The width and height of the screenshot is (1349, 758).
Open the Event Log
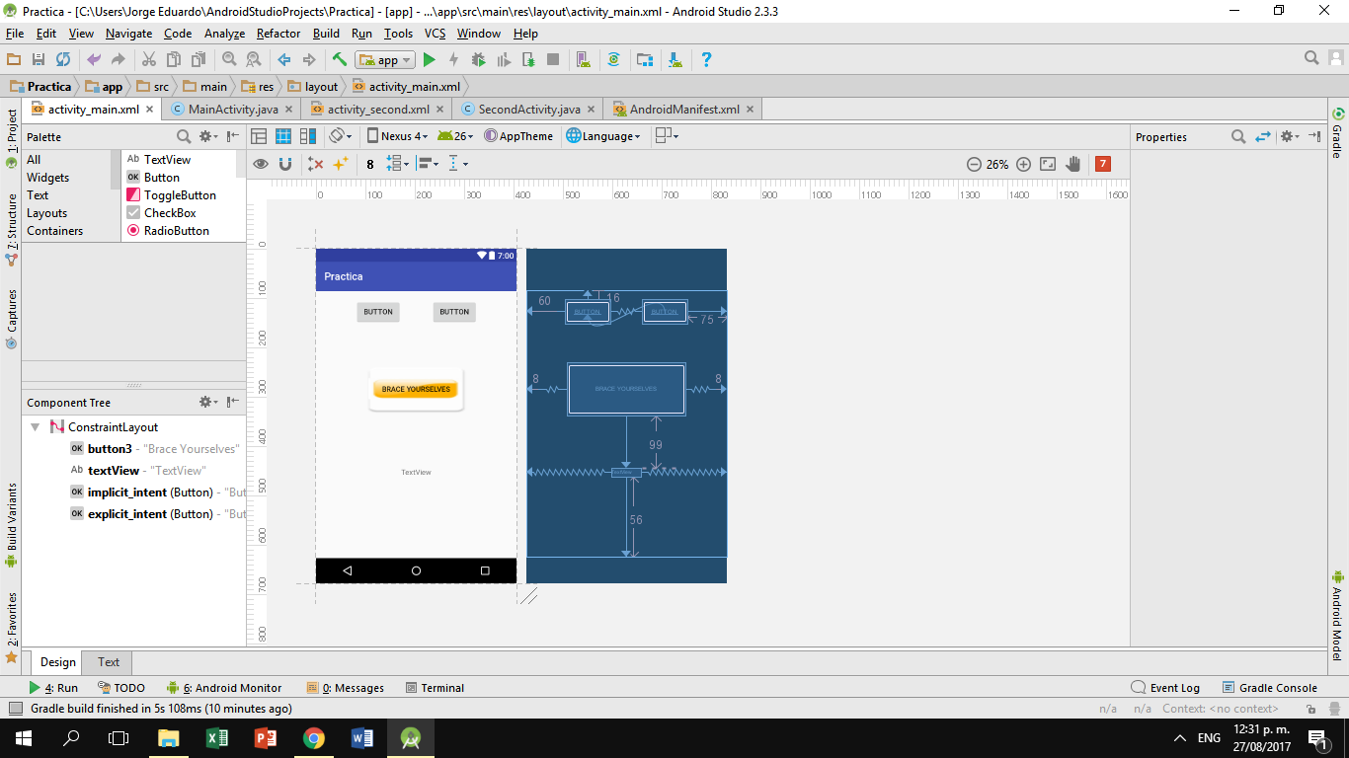click(x=1165, y=688)
